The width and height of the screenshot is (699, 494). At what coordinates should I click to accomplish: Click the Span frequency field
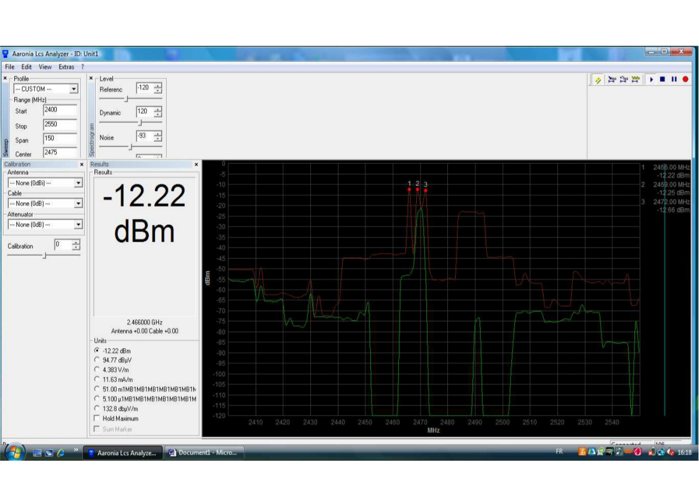tap(60, 139)
